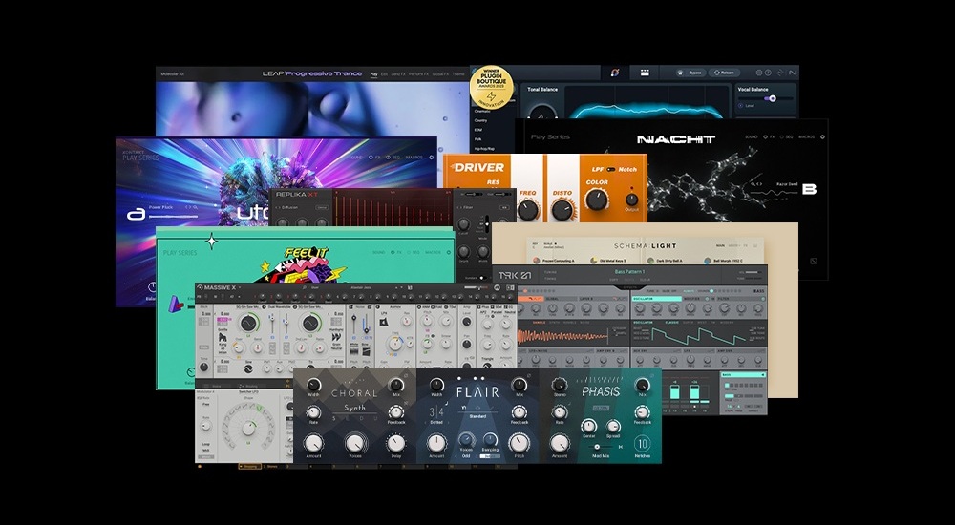Adjust the Driver COLOR knob

[596, 199]
